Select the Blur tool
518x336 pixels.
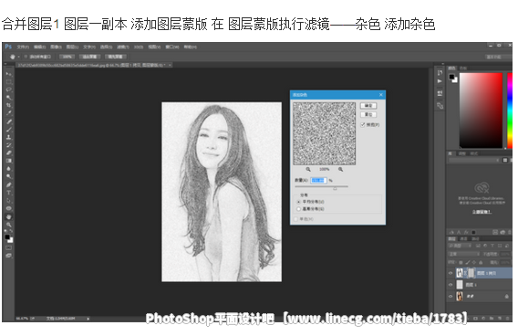click(x=8, y=169)
